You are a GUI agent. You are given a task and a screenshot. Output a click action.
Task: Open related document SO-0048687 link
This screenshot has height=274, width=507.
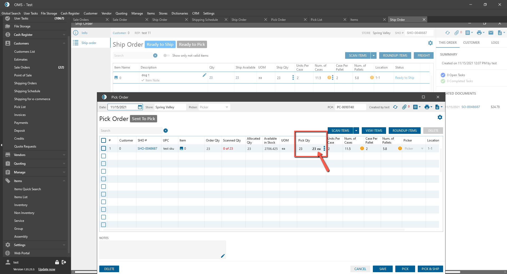coord(471,107)
